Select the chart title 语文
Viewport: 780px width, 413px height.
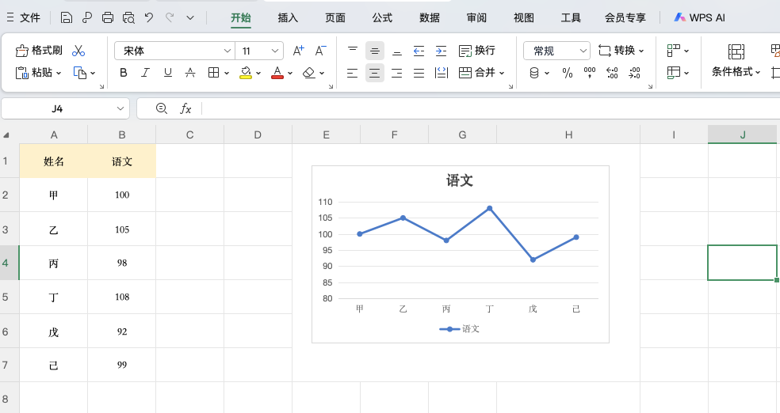tap(460, 180)
